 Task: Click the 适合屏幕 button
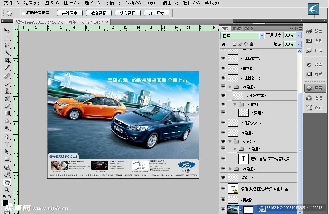(x=98, y=13)
